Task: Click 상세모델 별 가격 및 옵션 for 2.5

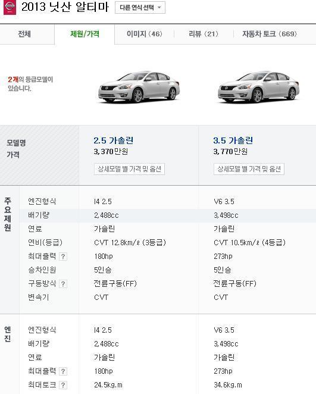Action: (x=129, y=169)
